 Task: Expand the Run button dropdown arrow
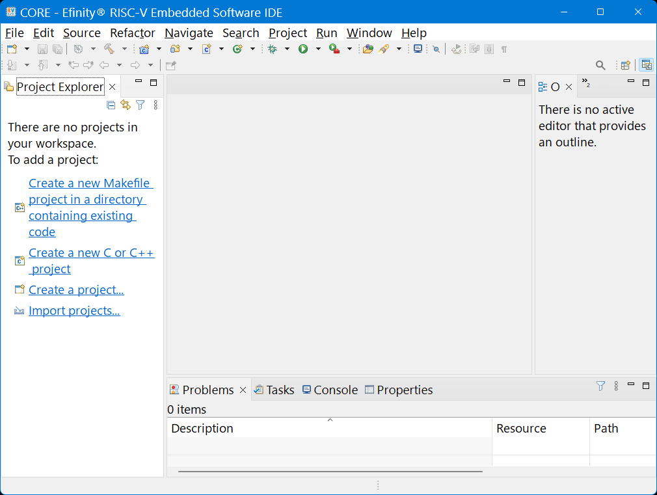[318, 49]
